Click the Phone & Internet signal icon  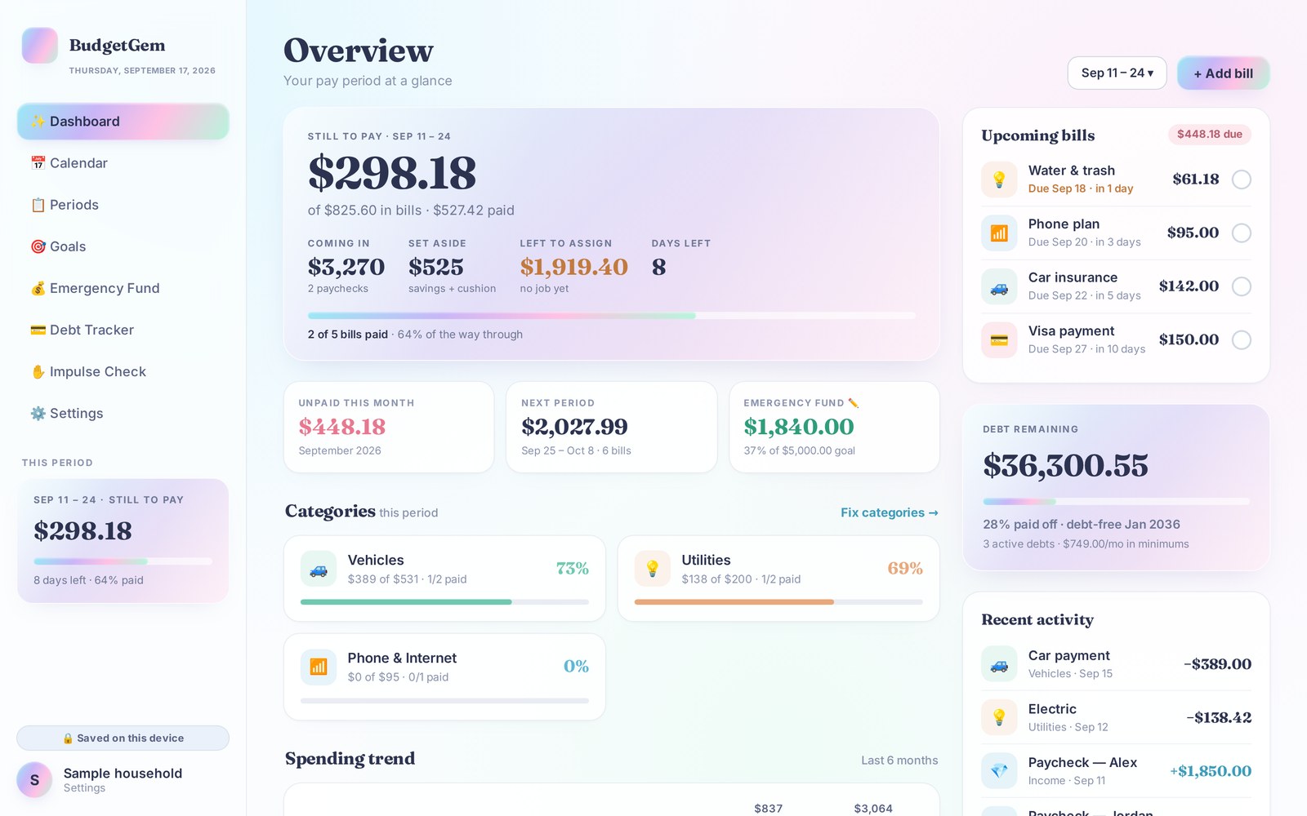point(319,667)
